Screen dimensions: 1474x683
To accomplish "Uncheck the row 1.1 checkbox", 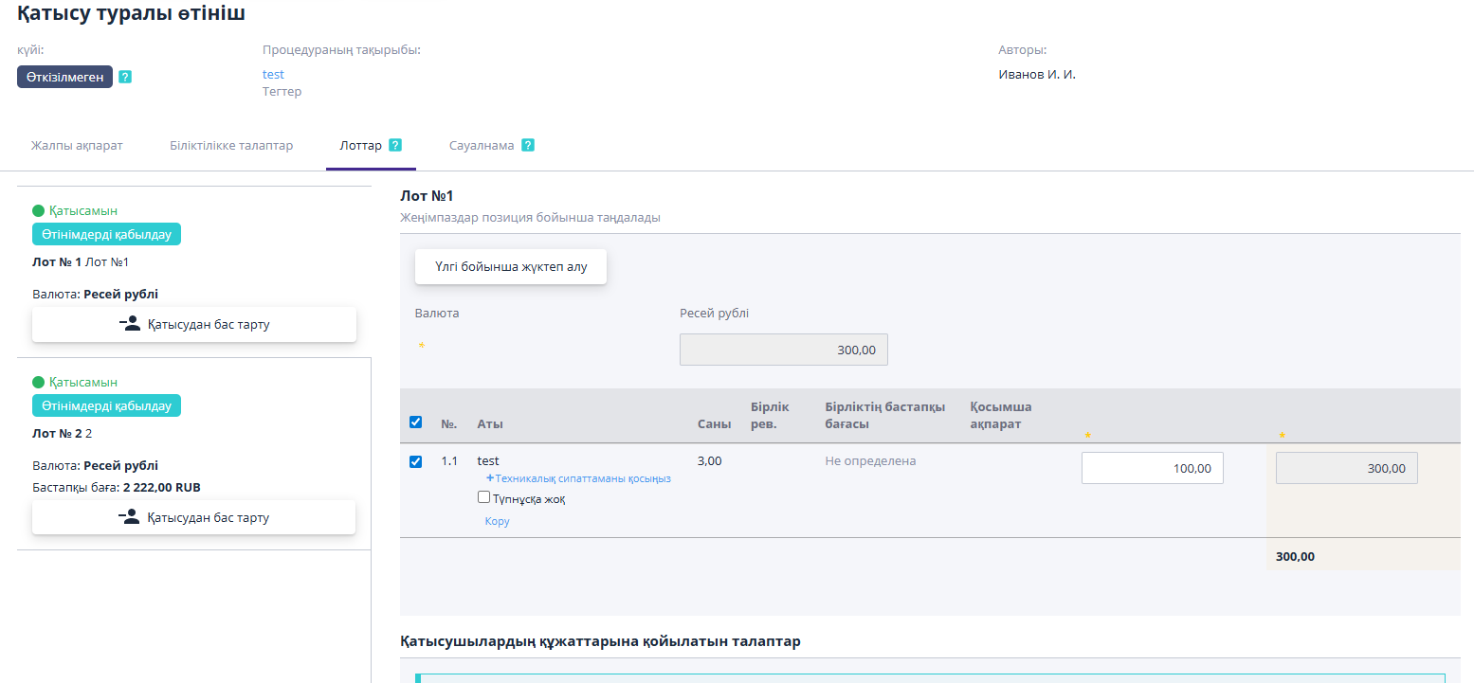I will 415,461.
